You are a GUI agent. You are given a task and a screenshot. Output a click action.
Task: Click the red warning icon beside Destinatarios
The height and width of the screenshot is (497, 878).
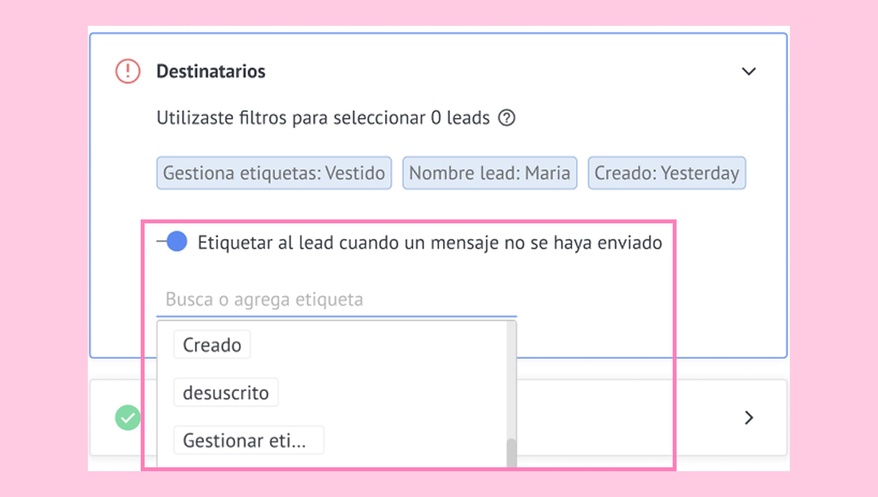128,71
